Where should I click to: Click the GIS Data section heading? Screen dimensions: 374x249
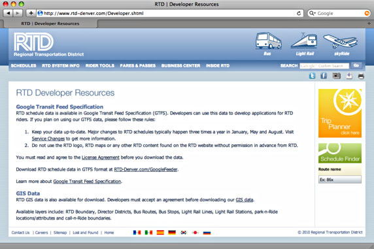(x=28, y=193)
